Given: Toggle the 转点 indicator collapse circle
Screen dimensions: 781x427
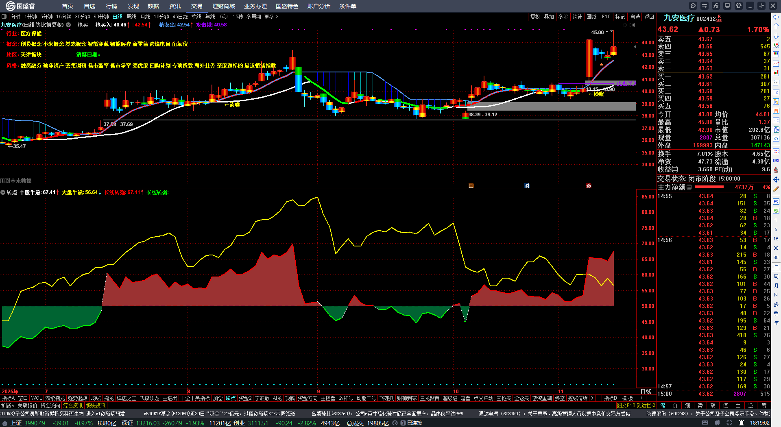Looking at the screenshot, I should tap(3, 192).
